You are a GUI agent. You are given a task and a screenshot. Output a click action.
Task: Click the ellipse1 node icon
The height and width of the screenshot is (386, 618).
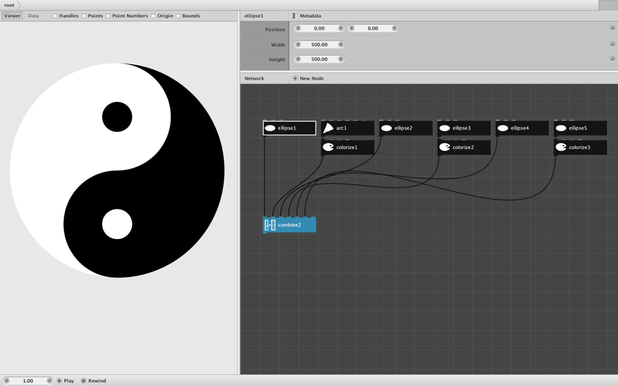point(270,128)
